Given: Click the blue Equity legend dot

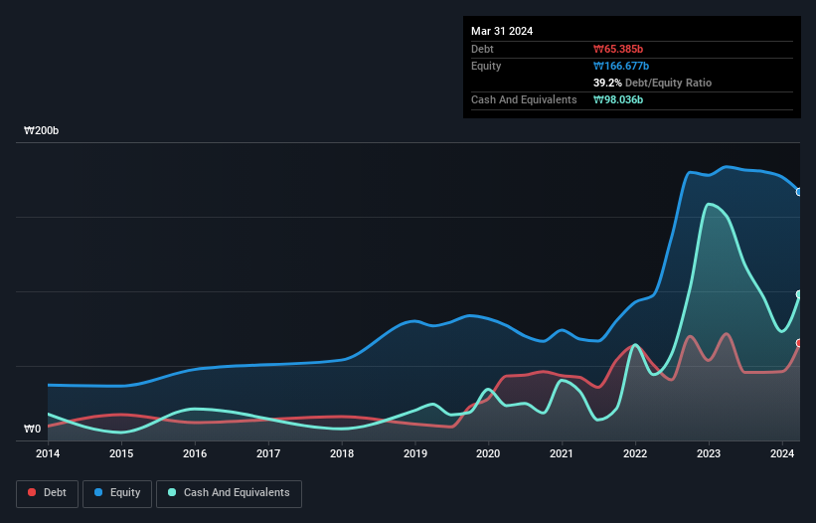Looking at the screenshot, I should click(98, 492).
